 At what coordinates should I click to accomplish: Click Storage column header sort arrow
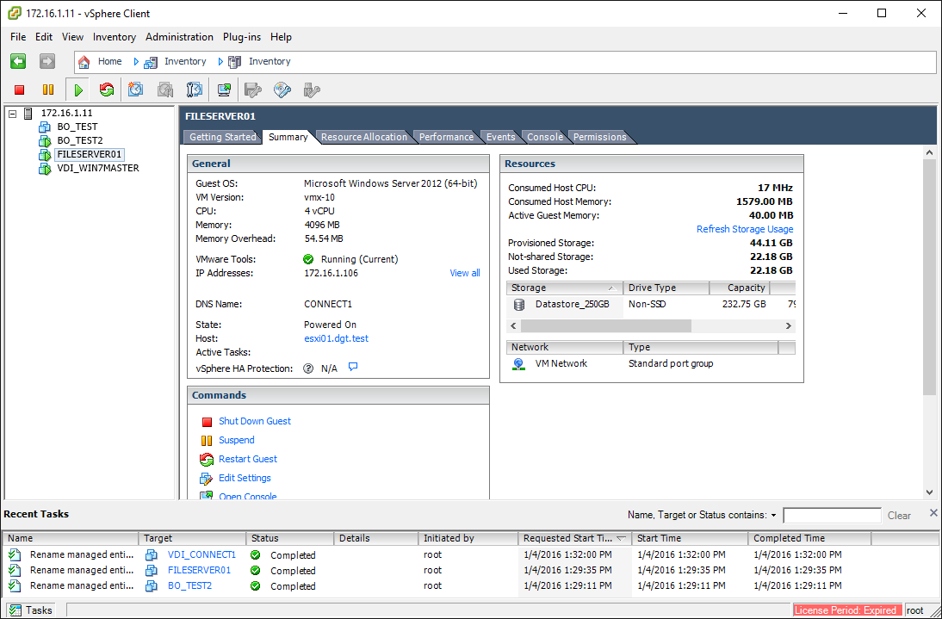coord(611,288)
